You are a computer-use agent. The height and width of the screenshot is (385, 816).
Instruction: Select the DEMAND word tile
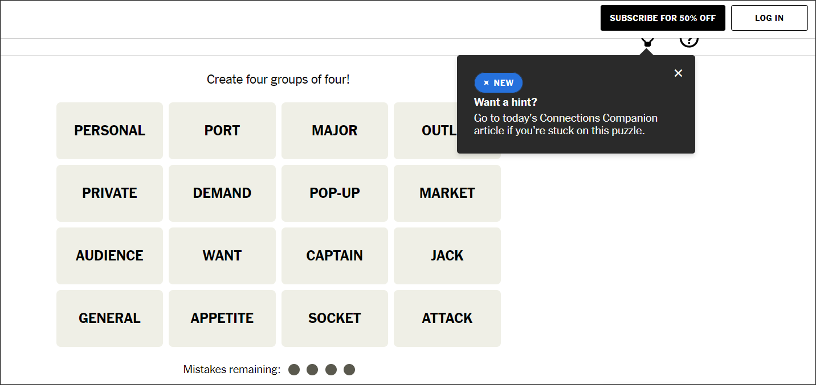(x=222, y=193)
